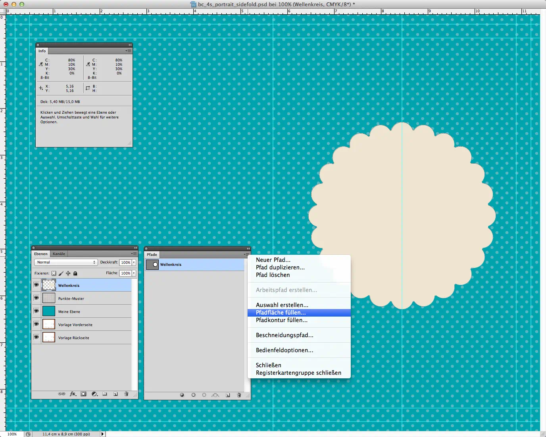Screen dimensions: 546x437
Task: Select the Wellenkreis path in Pfade
Action: [x=171, y=265]
